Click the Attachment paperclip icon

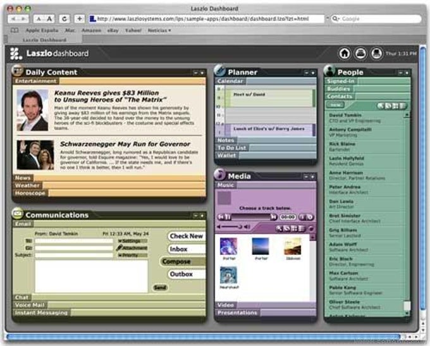[x=119, y=248]
